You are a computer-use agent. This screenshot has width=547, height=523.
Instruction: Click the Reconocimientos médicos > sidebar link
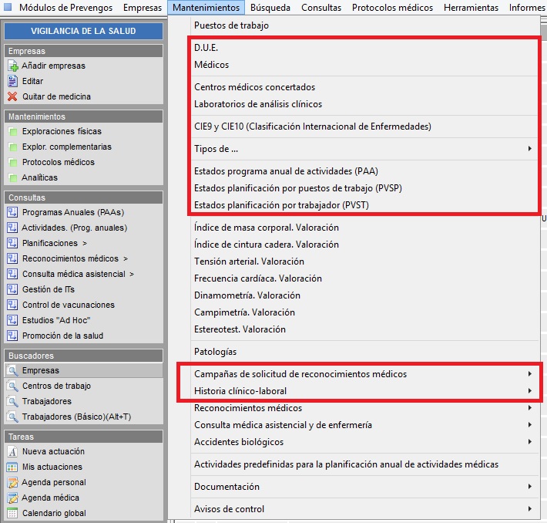pos(75,259)
